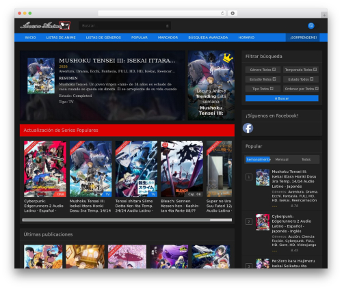The image size is (342, 289).
Task: Click rank number 2 badge in Popular
Action: pyautogui.click(x=249, y=221)
